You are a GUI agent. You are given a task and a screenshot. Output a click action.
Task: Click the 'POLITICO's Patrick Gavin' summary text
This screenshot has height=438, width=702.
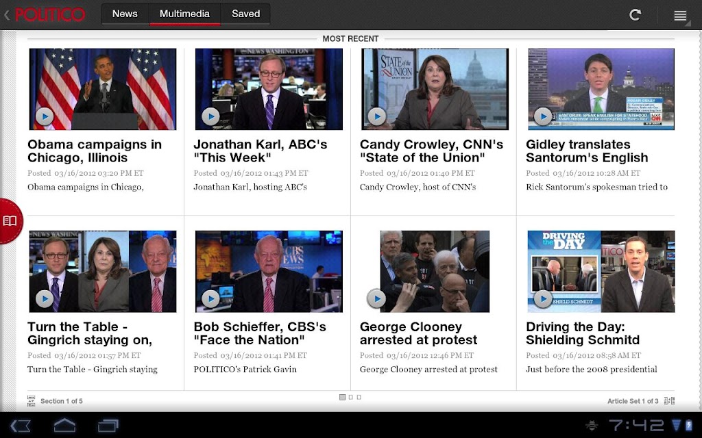[x=245, y=370]
